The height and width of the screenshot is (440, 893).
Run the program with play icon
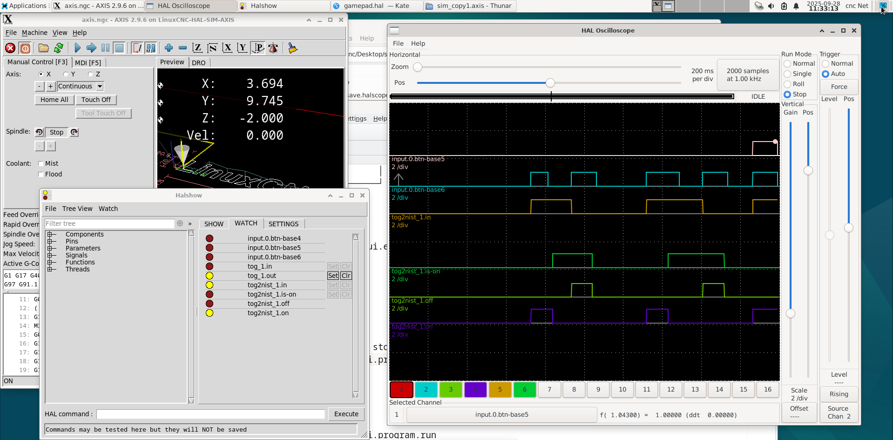(x=77, y=48)
